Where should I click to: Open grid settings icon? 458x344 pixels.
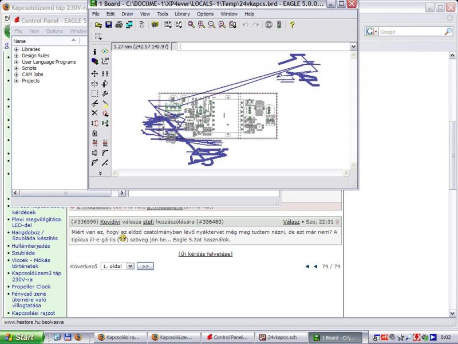point(98,37)
